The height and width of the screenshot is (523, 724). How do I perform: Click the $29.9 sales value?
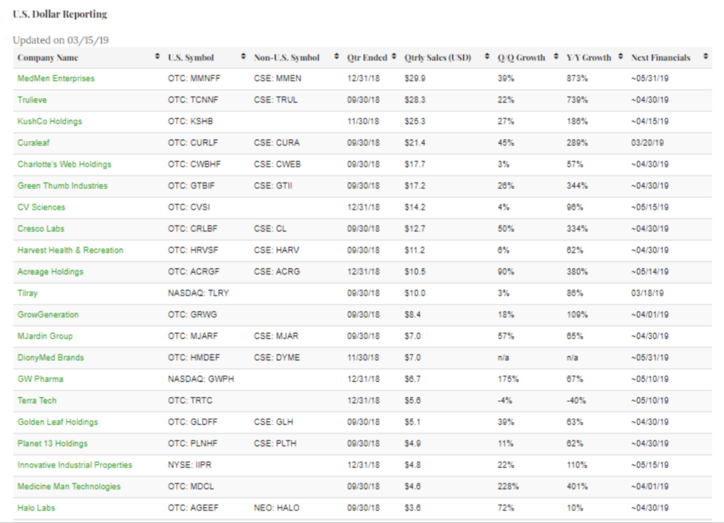point(414,78)
